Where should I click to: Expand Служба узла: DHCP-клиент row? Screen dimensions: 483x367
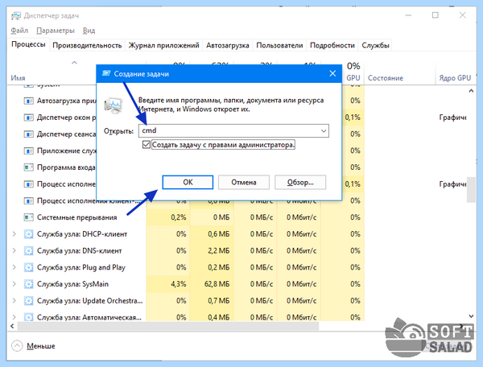click(x=14, y=234)
